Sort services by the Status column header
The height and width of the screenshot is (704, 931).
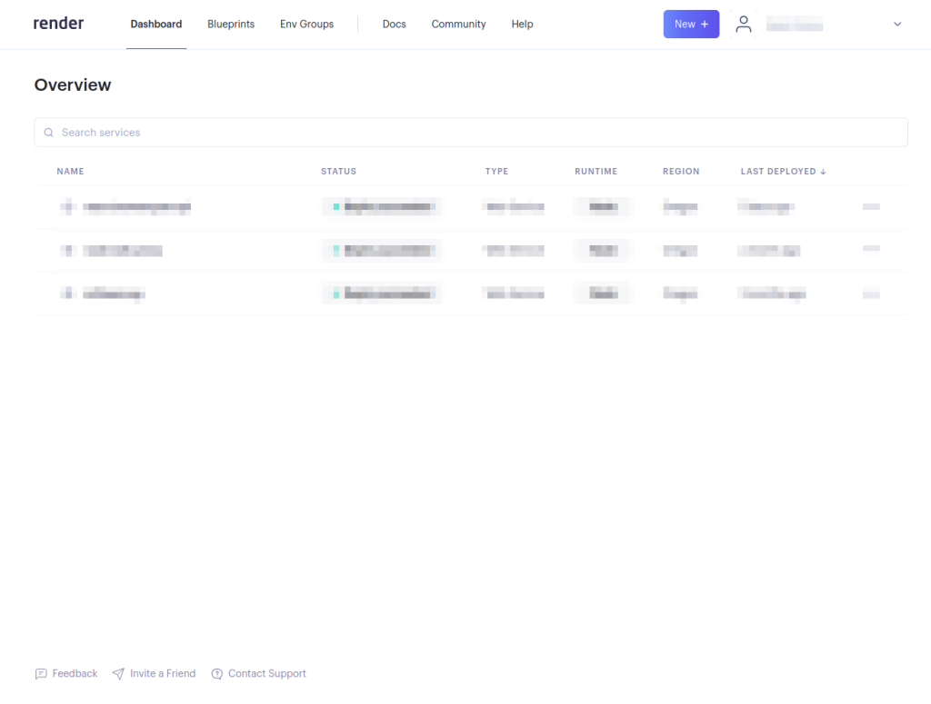coord(338,171)
